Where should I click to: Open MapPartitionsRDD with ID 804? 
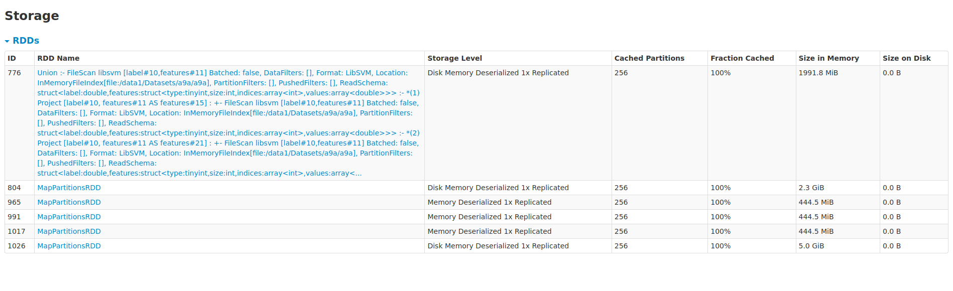pos(69,188)
